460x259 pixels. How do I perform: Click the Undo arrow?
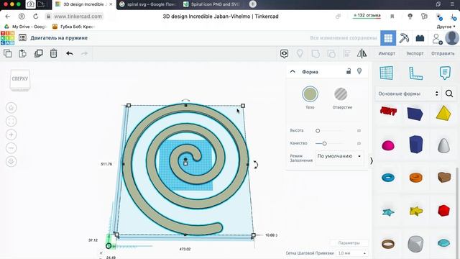(70, 53)
